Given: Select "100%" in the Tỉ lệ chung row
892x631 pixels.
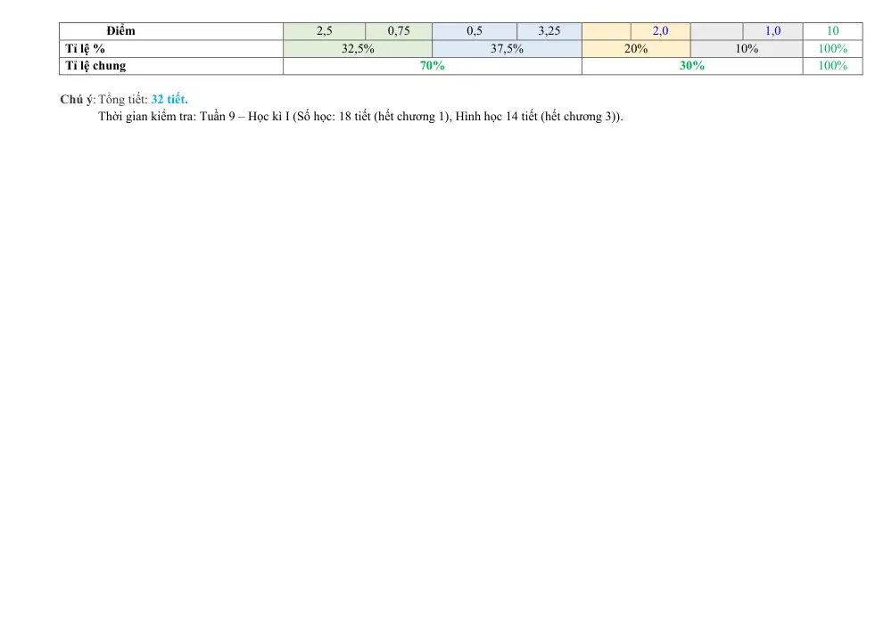Looking at the screenshot, I should pyautogui.click(x=833, y=66).
